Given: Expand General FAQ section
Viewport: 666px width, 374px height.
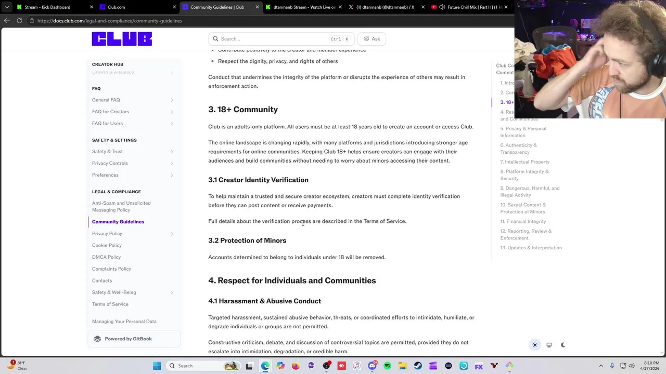Looking at the screenshot, I should 172,100.
